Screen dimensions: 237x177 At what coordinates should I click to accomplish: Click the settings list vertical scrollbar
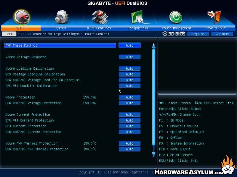pyautogui.click(x=153, y=100)
